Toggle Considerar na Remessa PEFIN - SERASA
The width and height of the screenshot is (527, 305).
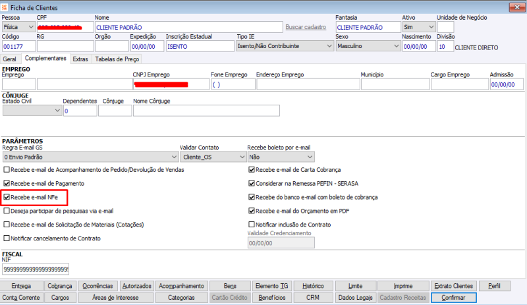pyautogui.click(x=252, y=183)
